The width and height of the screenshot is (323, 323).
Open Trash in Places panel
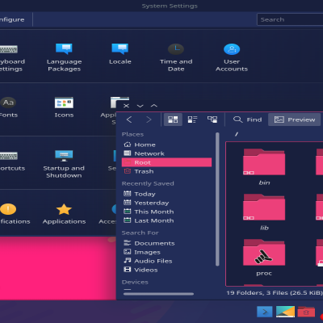point(166,171)
